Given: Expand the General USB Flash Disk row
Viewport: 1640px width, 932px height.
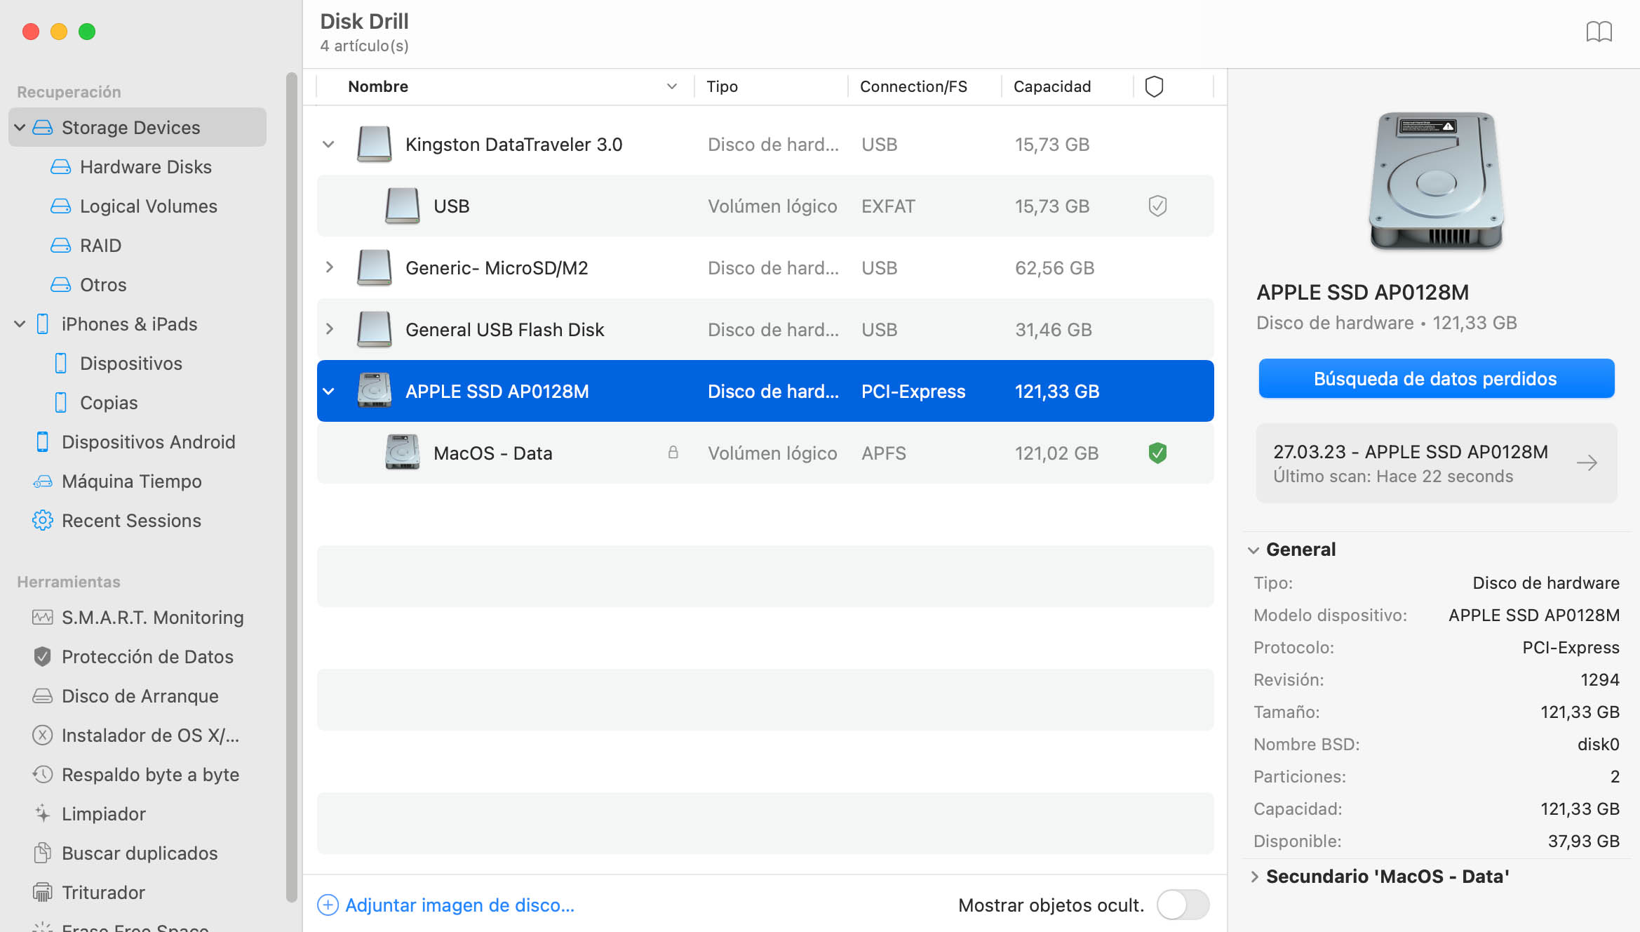Looking at the screenshot, I should (329, 329).
